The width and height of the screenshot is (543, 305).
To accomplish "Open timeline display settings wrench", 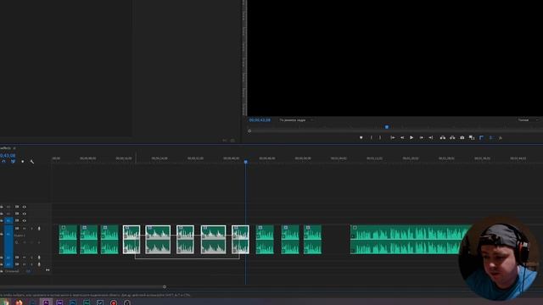I will 32,162.
